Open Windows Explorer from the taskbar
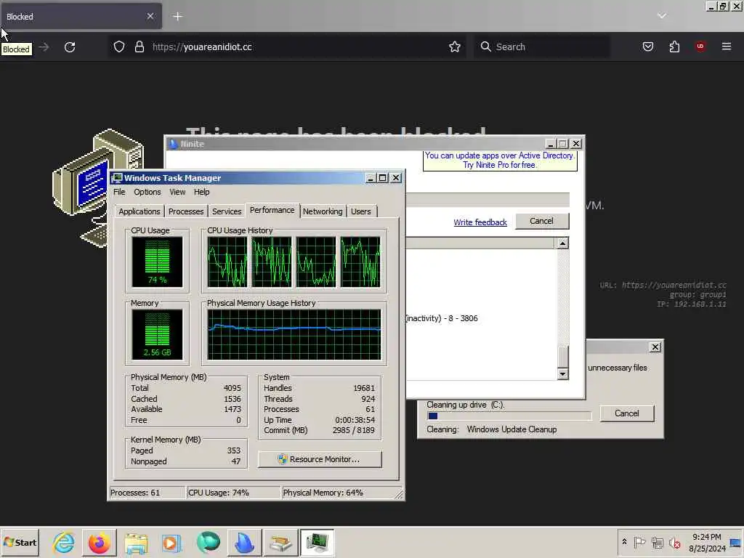Viewport: 744px width, 558px height. pyautogui.click(x=136, y=543)
